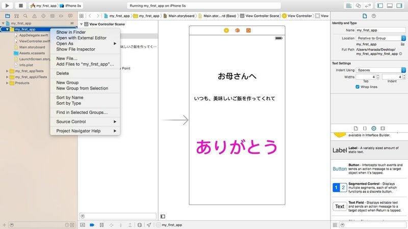Open the Find navigator (magnifier)

click(x=25, y=16)
